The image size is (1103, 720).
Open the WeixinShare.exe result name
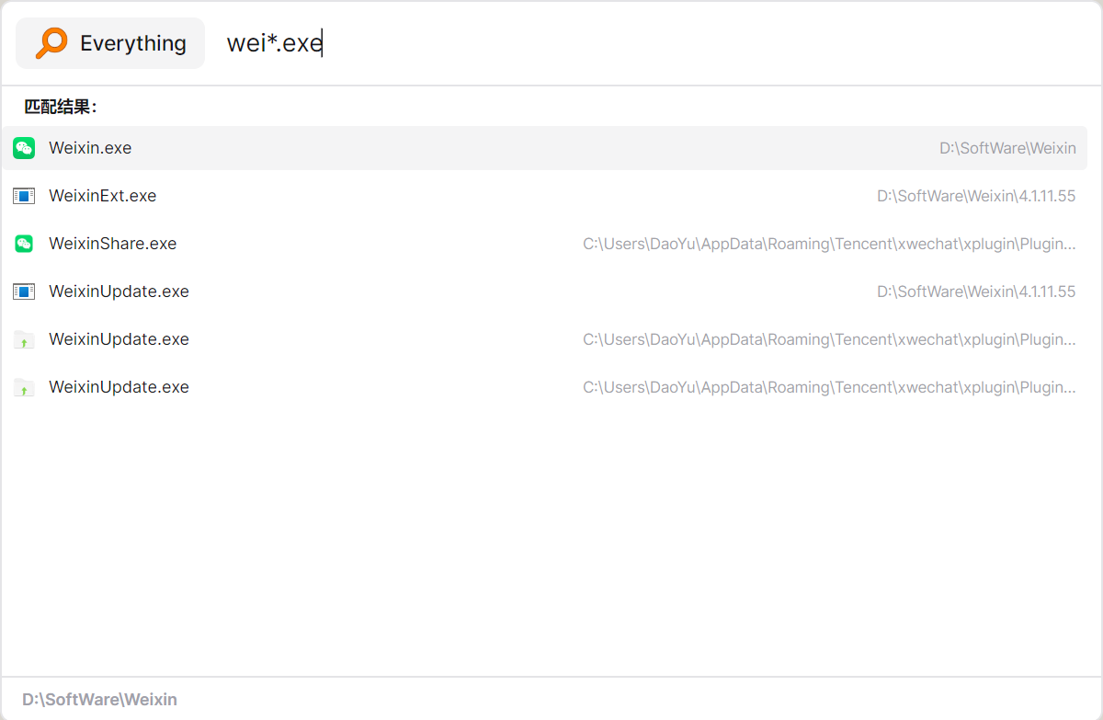113,244
